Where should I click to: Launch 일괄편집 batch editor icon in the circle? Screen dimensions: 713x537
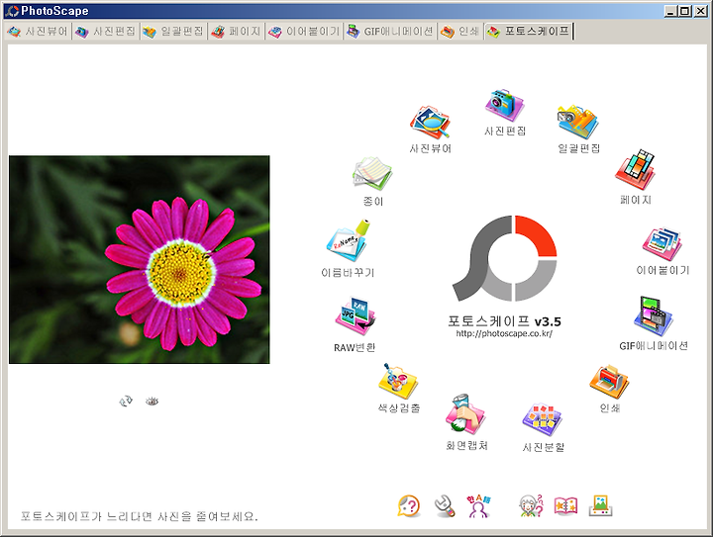click(x=578, y=122)
